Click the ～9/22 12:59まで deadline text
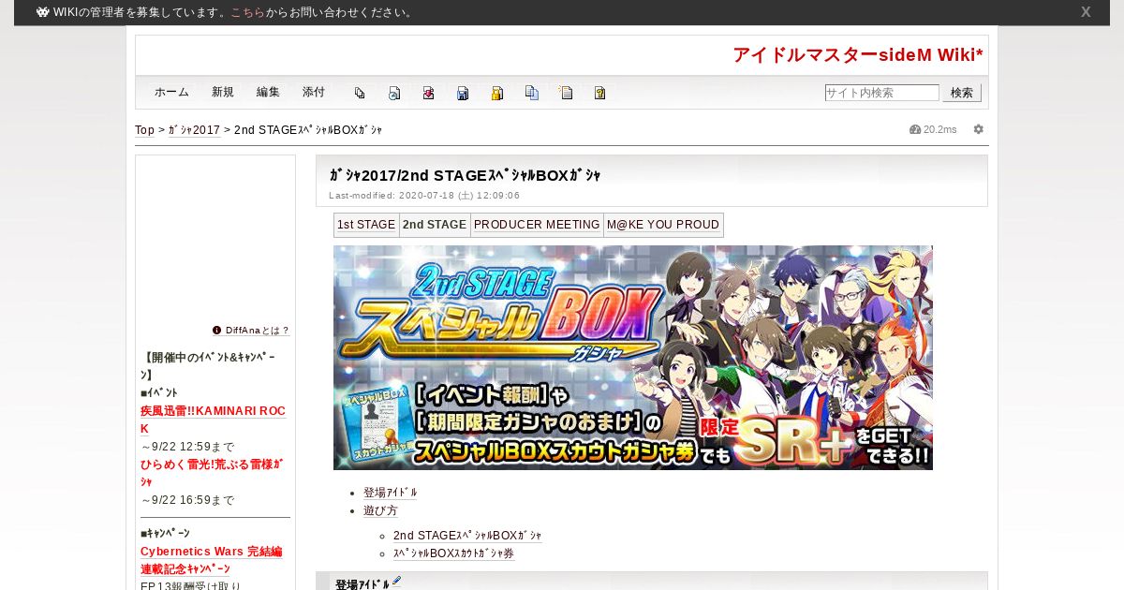The image size is (1124, 590). click(187, 447)
